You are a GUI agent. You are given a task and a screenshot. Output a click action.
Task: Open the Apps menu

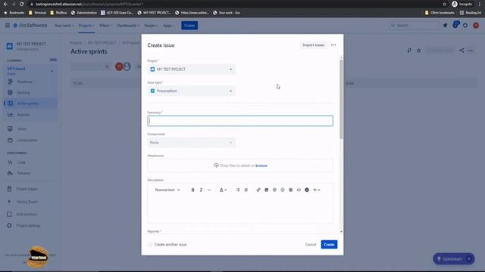[x=169, y=26]
